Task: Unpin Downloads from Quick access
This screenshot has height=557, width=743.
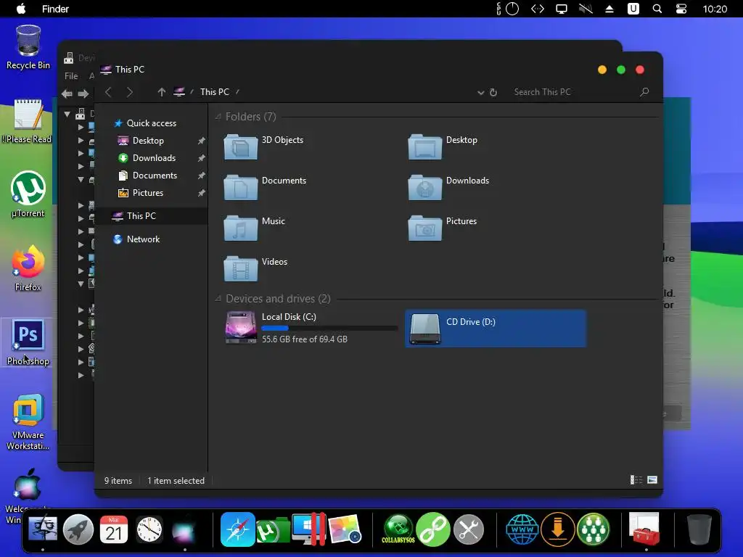Action: [202, 158]
